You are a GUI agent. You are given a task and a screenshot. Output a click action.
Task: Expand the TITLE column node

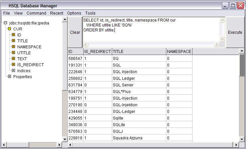[x=14, y=41]
